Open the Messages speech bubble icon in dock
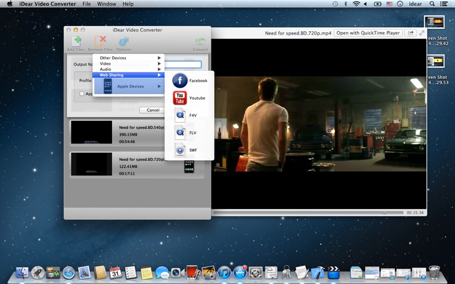The height and width of the screenshot is (284, 455). tap(162, 273)
